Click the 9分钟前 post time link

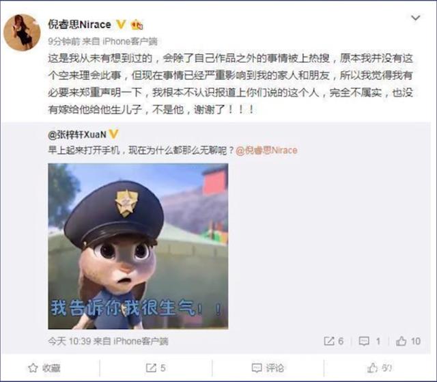pyautogui.click(x=64, y=42)
